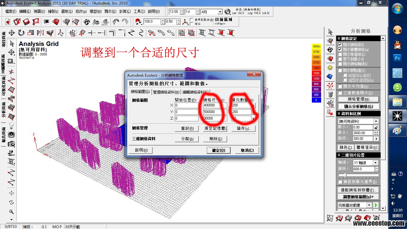Click the Redo arrow icon
Screen dimensions: 407x229
coord(125,22)
